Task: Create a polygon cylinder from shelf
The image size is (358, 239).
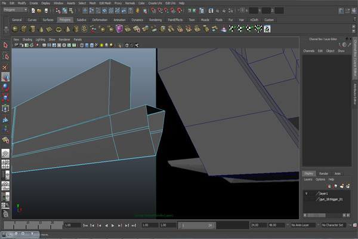Action: coord(32,29)
